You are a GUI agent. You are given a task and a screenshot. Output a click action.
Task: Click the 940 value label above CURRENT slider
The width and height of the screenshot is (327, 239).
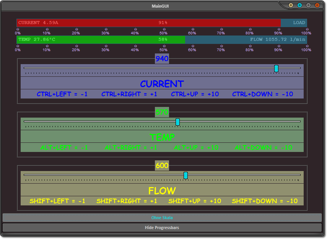162,59
